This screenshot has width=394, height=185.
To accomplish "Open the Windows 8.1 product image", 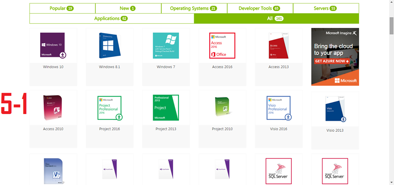I will coord(110,46).
